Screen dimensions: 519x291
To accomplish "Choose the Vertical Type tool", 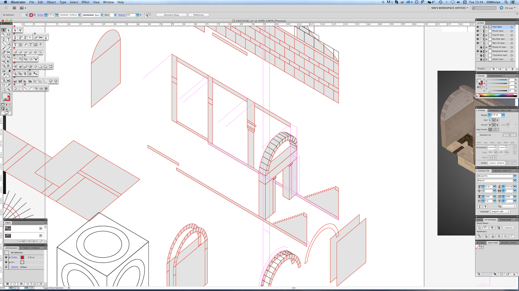I will [x=30, y=45].
